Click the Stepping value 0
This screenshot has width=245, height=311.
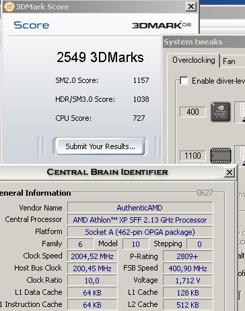pos(199,244)
